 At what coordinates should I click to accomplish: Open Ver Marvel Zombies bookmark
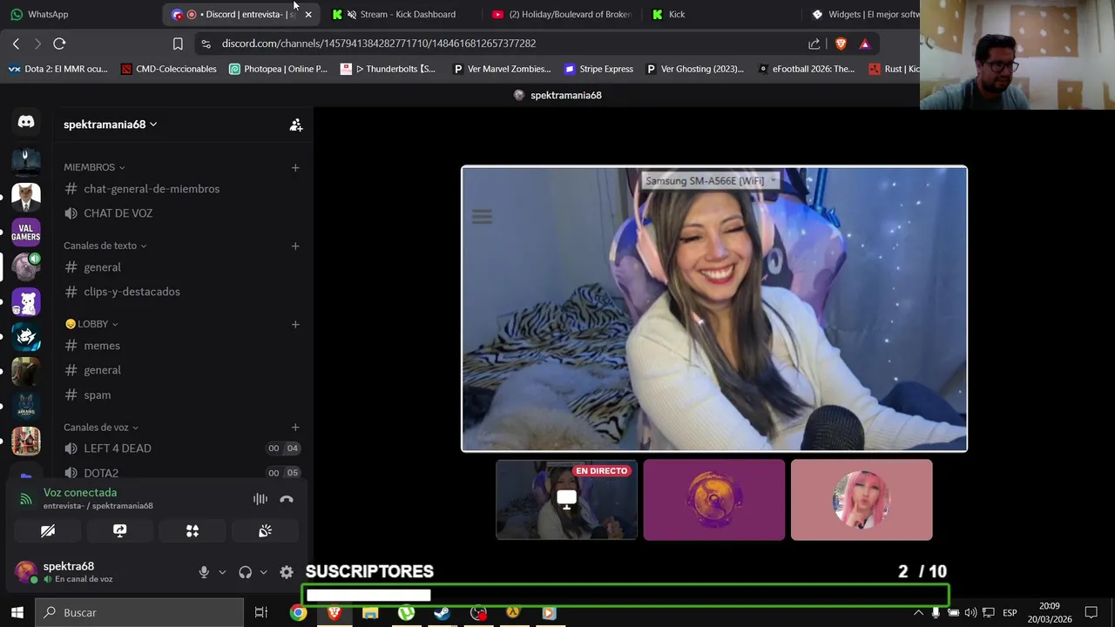(x=503, y=69)
